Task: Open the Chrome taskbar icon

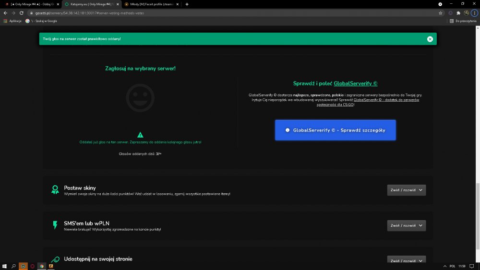Action: [42, 266]
